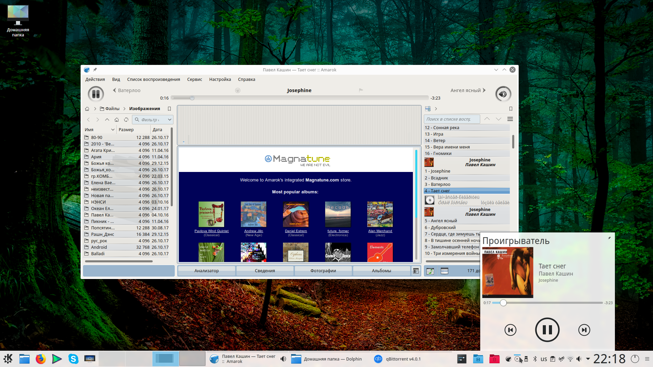Skip to next track in Проигрыватель popup
Image resolution: width=653 pixels, height=367 pixels.
coord(584,330)
